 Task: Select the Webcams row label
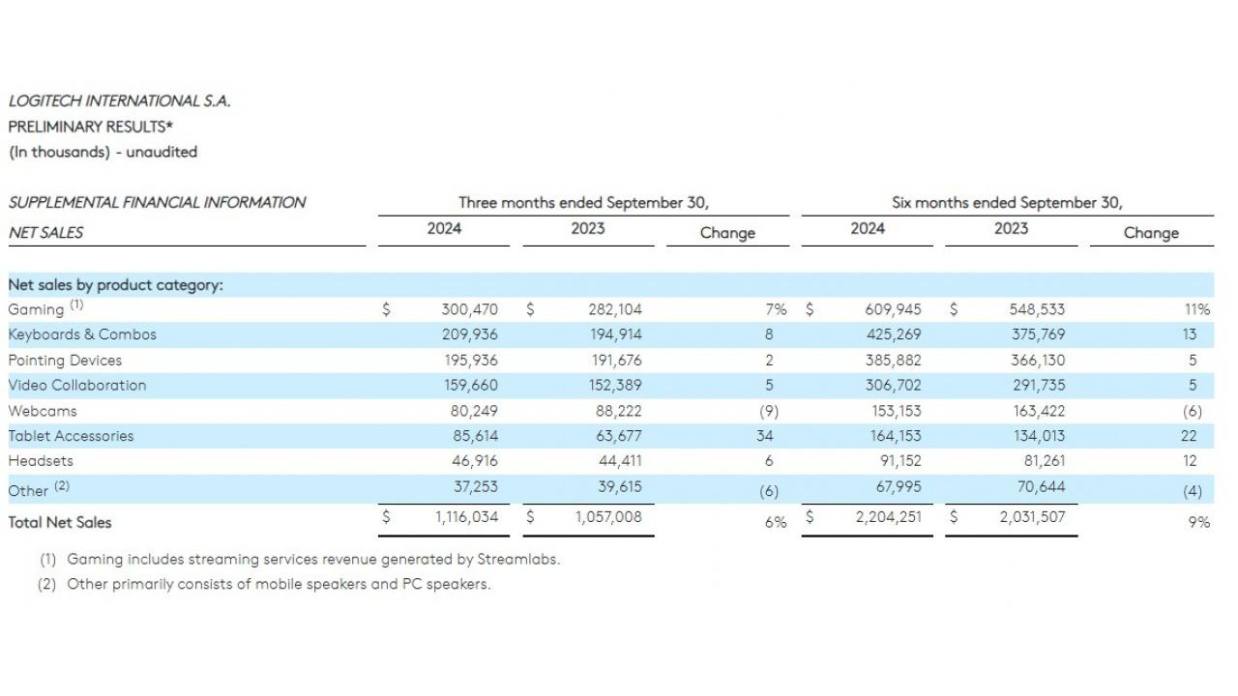[43, 411]
